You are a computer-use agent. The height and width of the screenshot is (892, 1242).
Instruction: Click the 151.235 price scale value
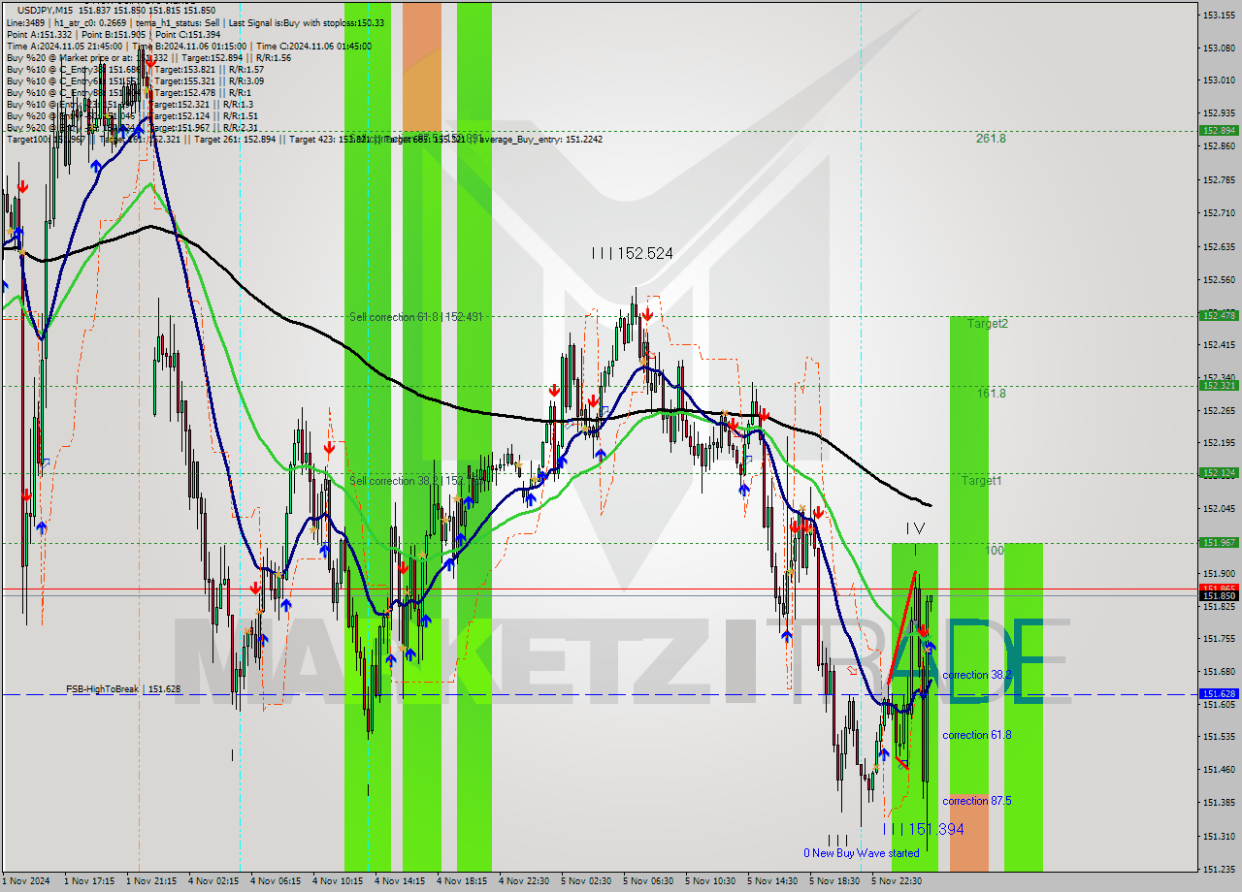tap(1219, 869)
